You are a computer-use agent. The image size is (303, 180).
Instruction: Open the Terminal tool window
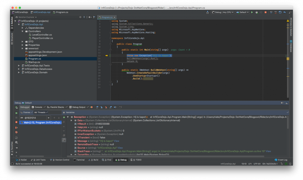pos(79,160)
